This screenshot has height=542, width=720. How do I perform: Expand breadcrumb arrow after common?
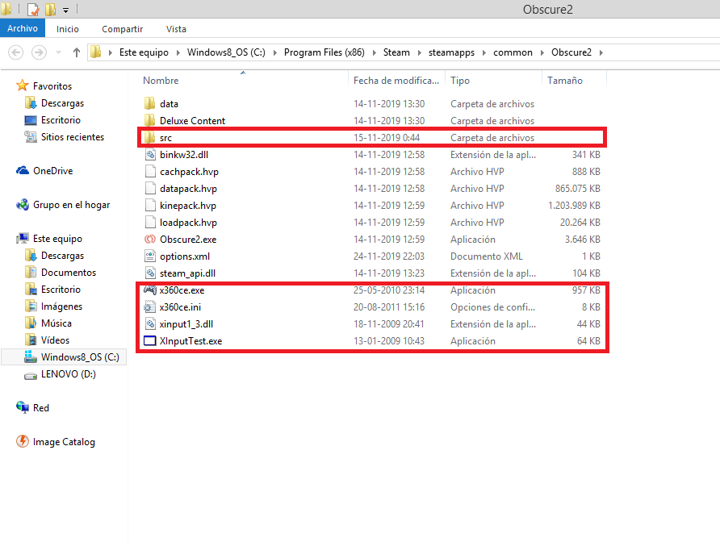click(542, 52)
